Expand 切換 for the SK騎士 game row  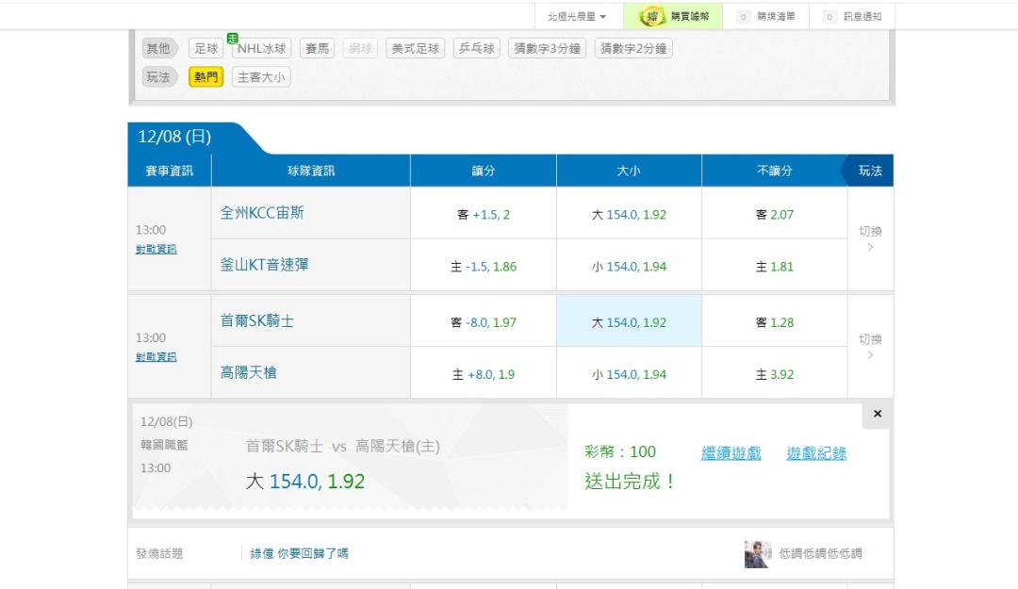870,346
